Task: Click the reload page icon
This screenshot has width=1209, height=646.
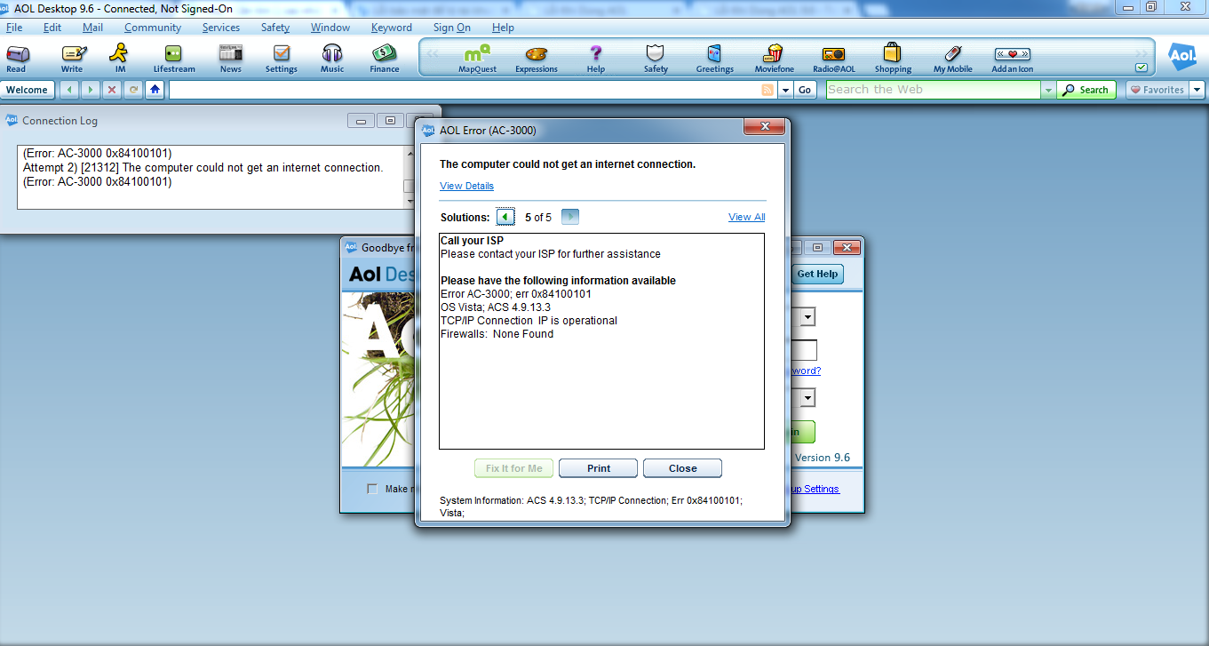Action: coord(133,90)
